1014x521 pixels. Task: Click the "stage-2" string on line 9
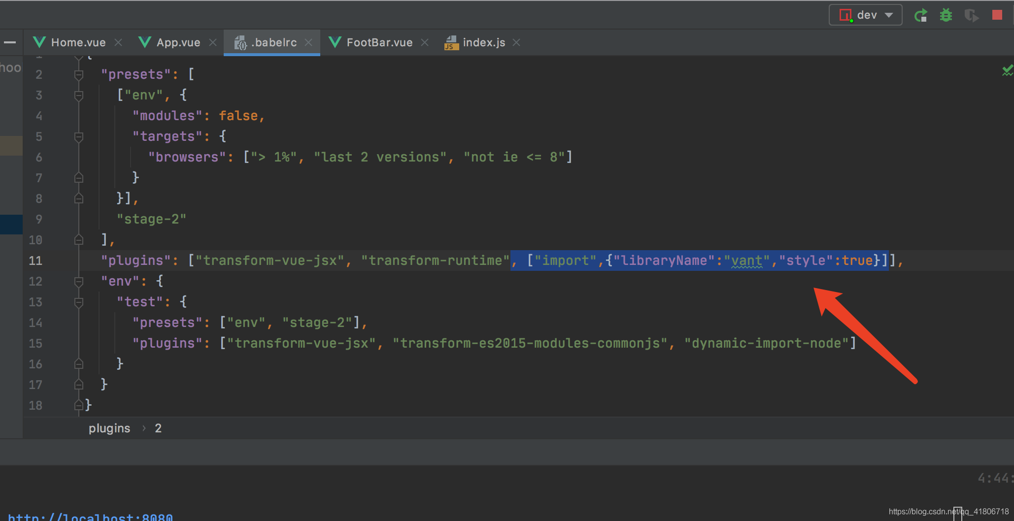pos(151,219)
